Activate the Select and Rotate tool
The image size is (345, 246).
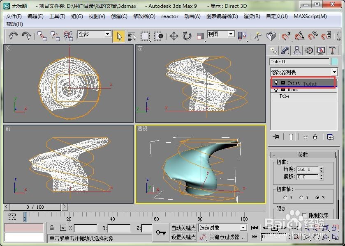click(187, 36)
